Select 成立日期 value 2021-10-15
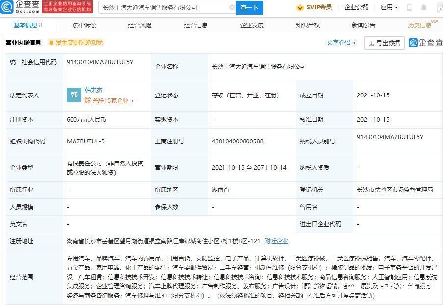Screen dimensions: 443x305 373,95
